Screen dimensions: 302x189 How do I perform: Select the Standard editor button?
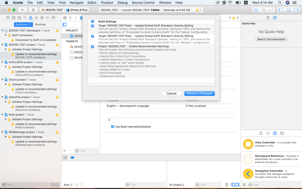(x=256, y=10)
